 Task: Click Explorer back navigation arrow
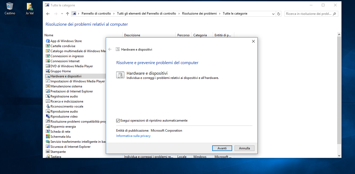pyautogui.click(x=48, y=14)
